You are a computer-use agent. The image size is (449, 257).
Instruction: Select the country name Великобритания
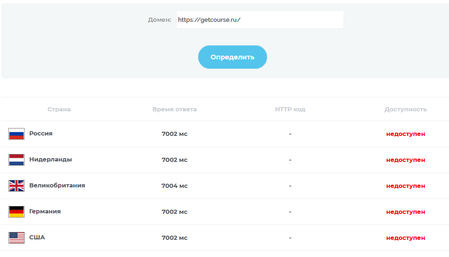[57, 186]
